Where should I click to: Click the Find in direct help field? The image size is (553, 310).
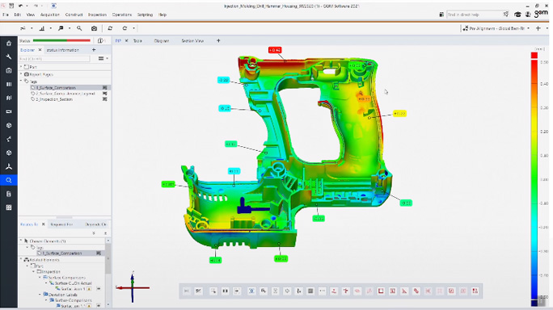coord(474,15)
